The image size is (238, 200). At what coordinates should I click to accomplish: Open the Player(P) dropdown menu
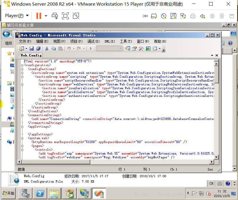tap(17, 16)
